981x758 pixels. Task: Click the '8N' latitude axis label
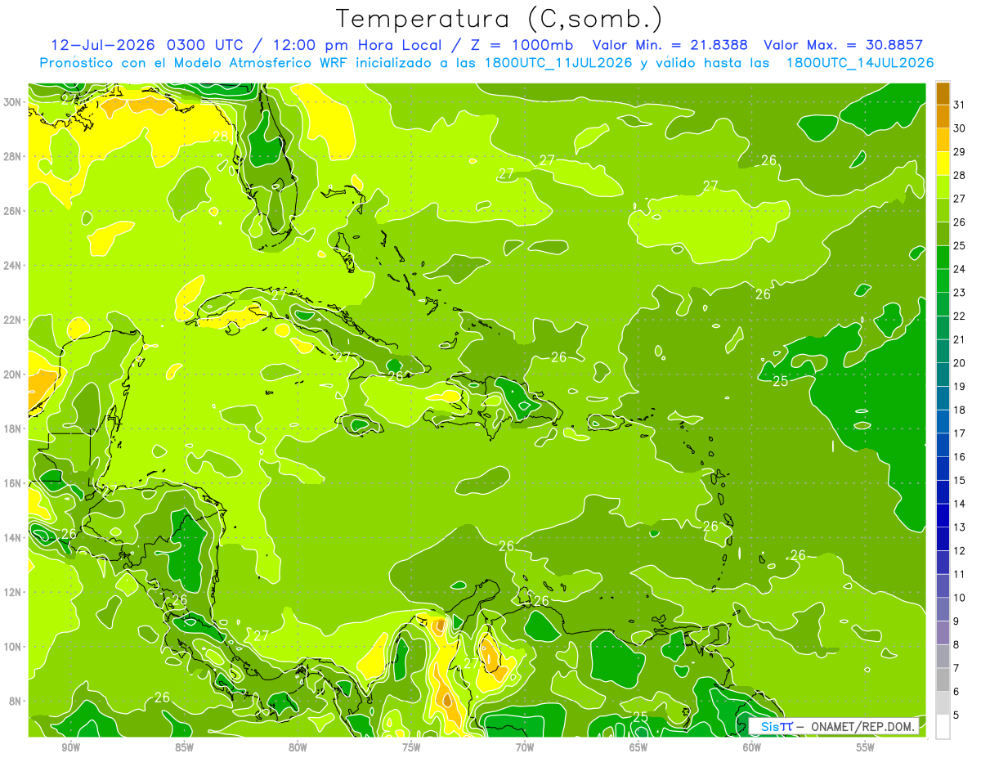(x=16, y=701)
